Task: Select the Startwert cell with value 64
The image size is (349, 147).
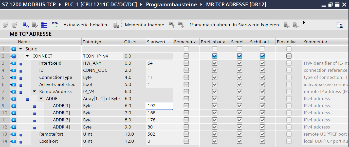Action: coord(159,63)
